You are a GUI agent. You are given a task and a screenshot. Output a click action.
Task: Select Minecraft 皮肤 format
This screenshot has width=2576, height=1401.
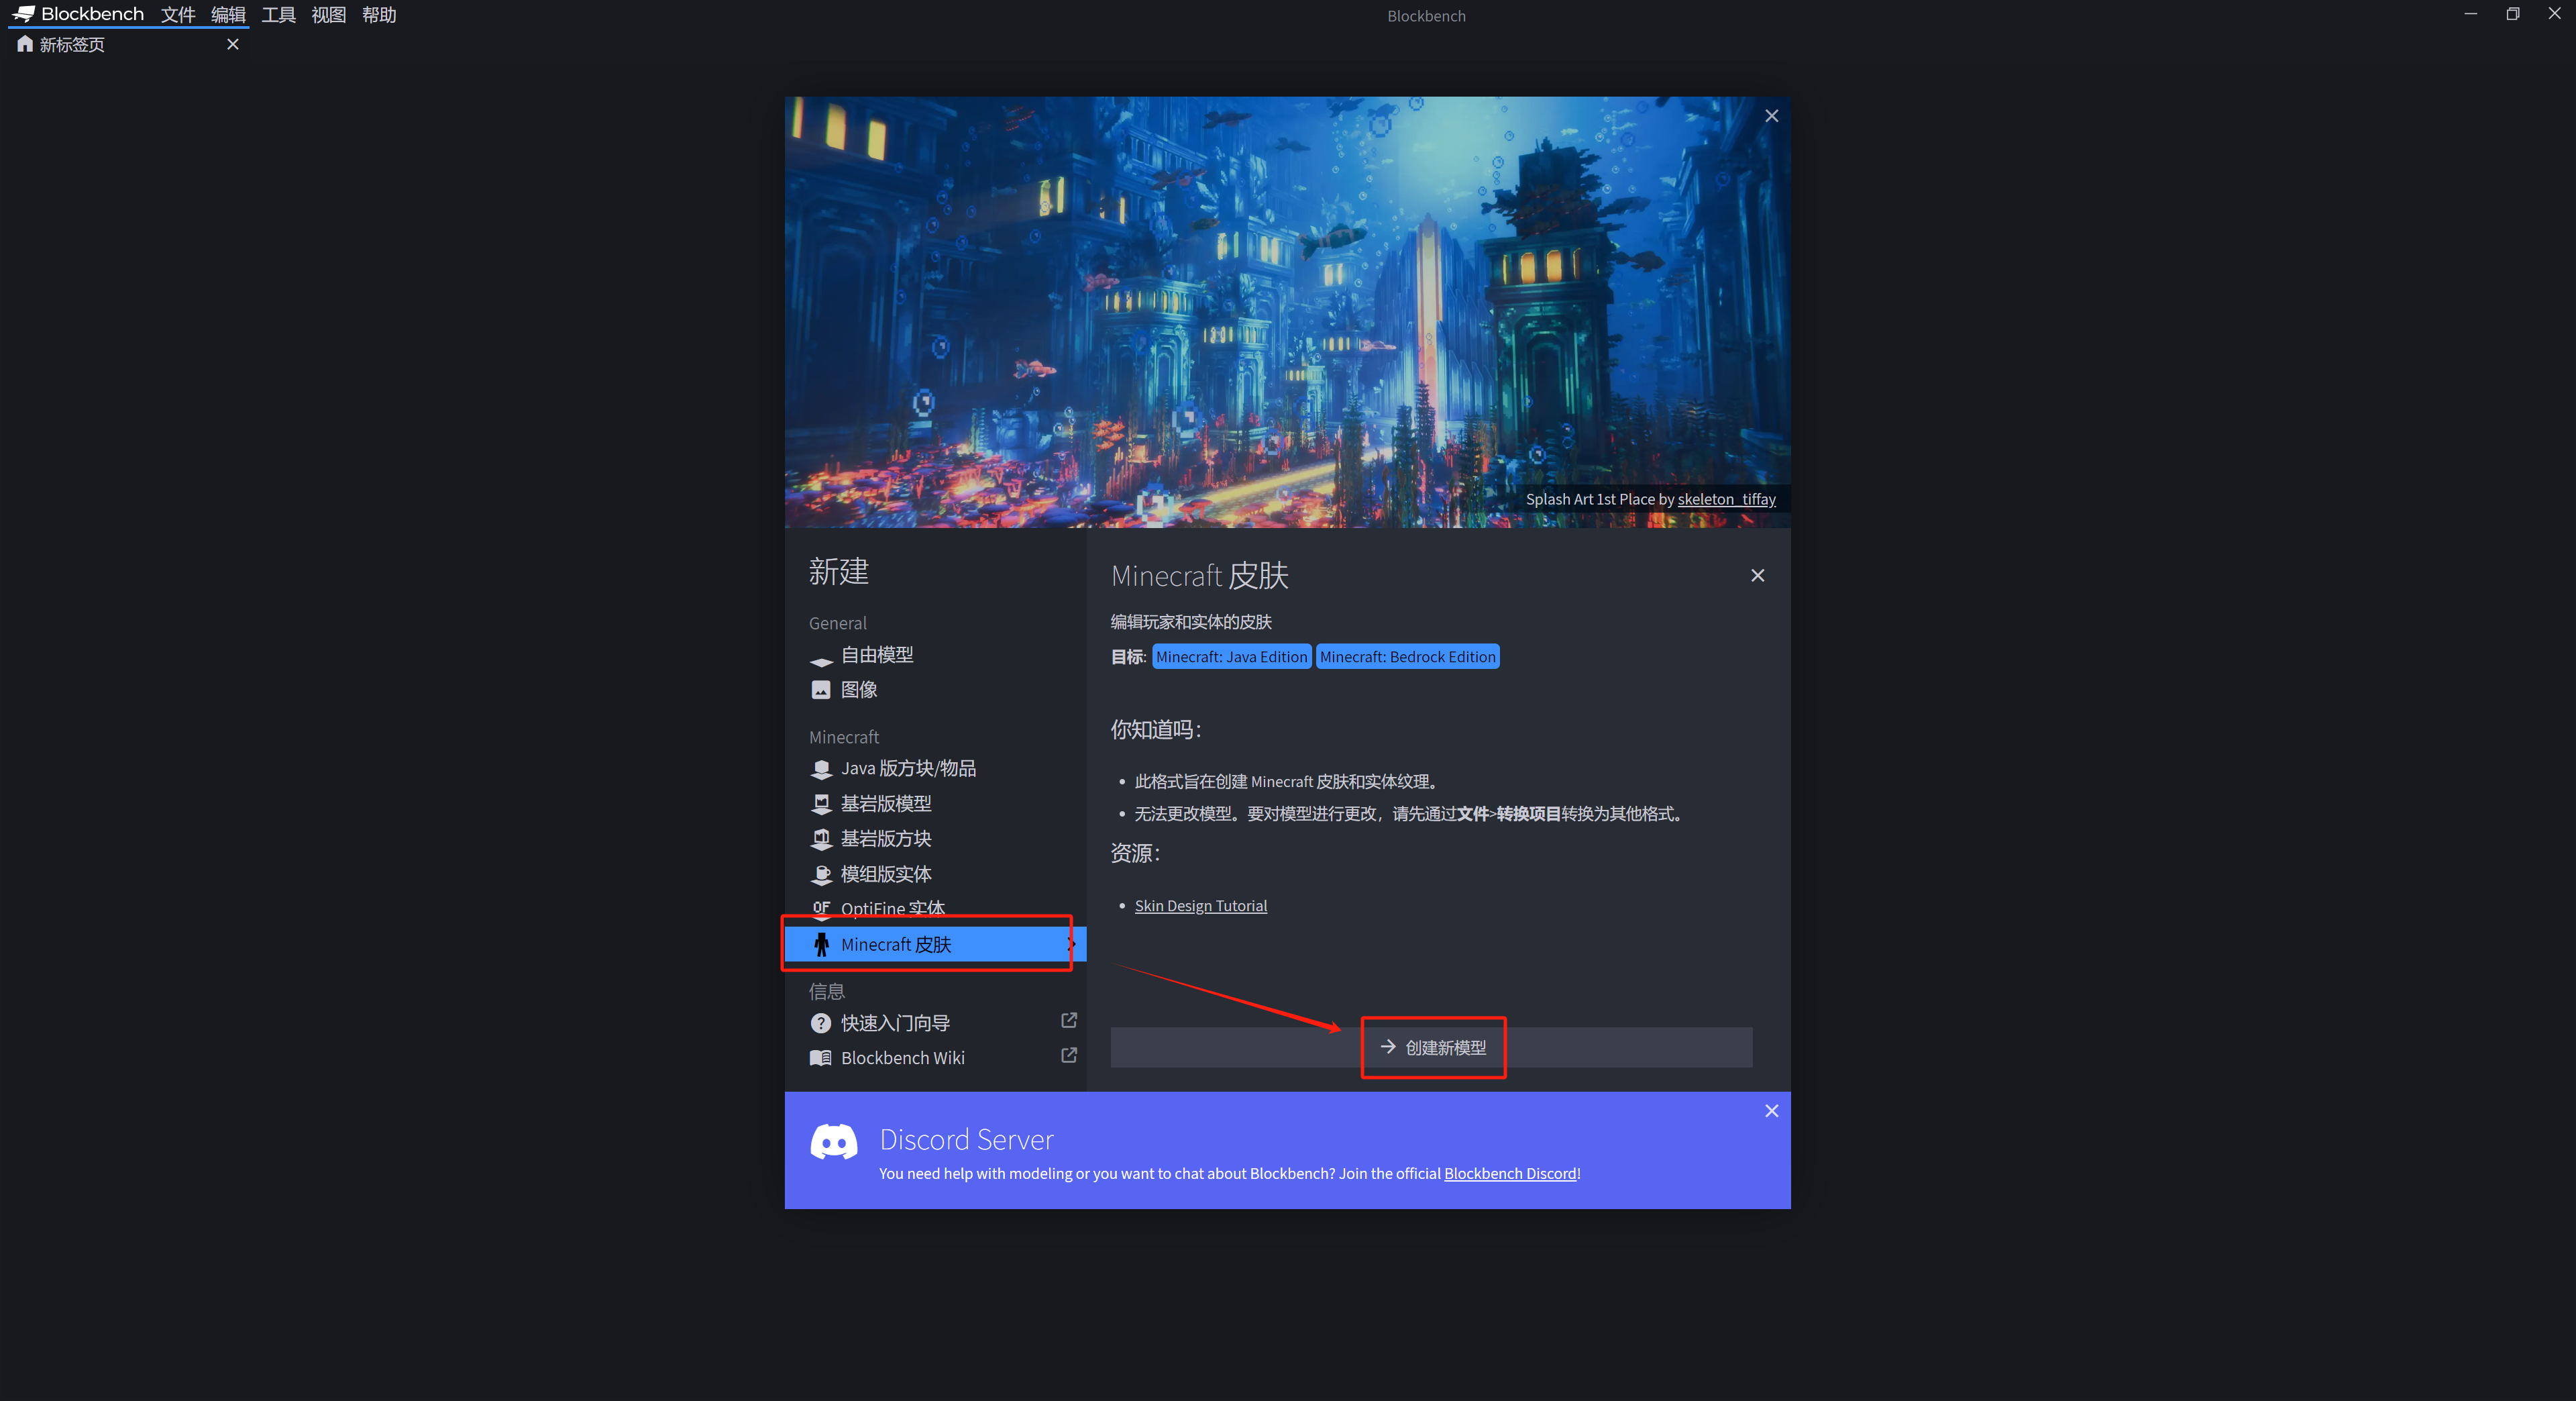click(x=935, y=944)
